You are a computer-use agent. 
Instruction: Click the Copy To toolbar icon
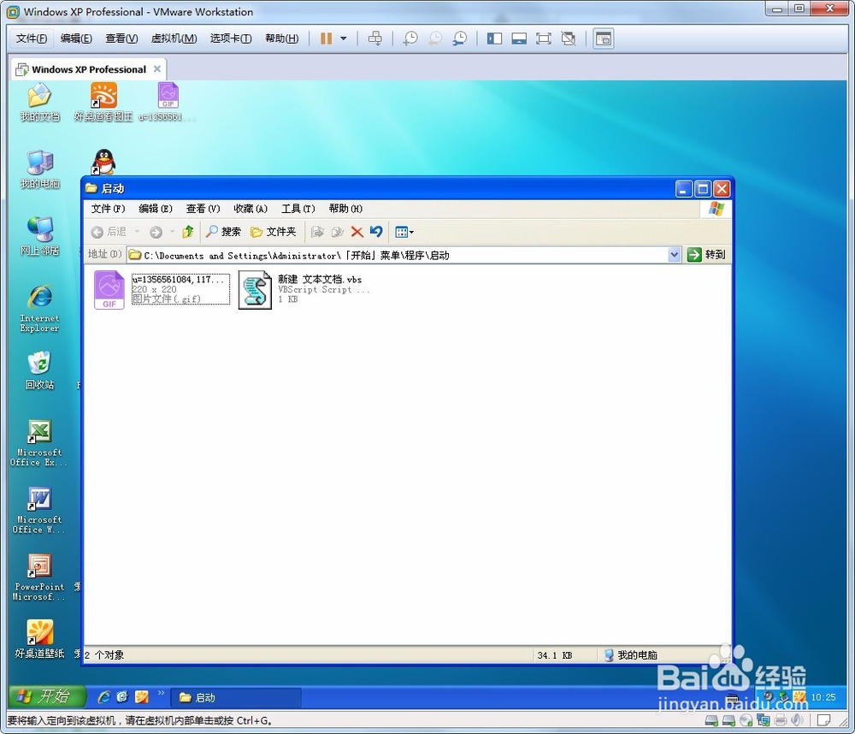[x=338, y=232]
